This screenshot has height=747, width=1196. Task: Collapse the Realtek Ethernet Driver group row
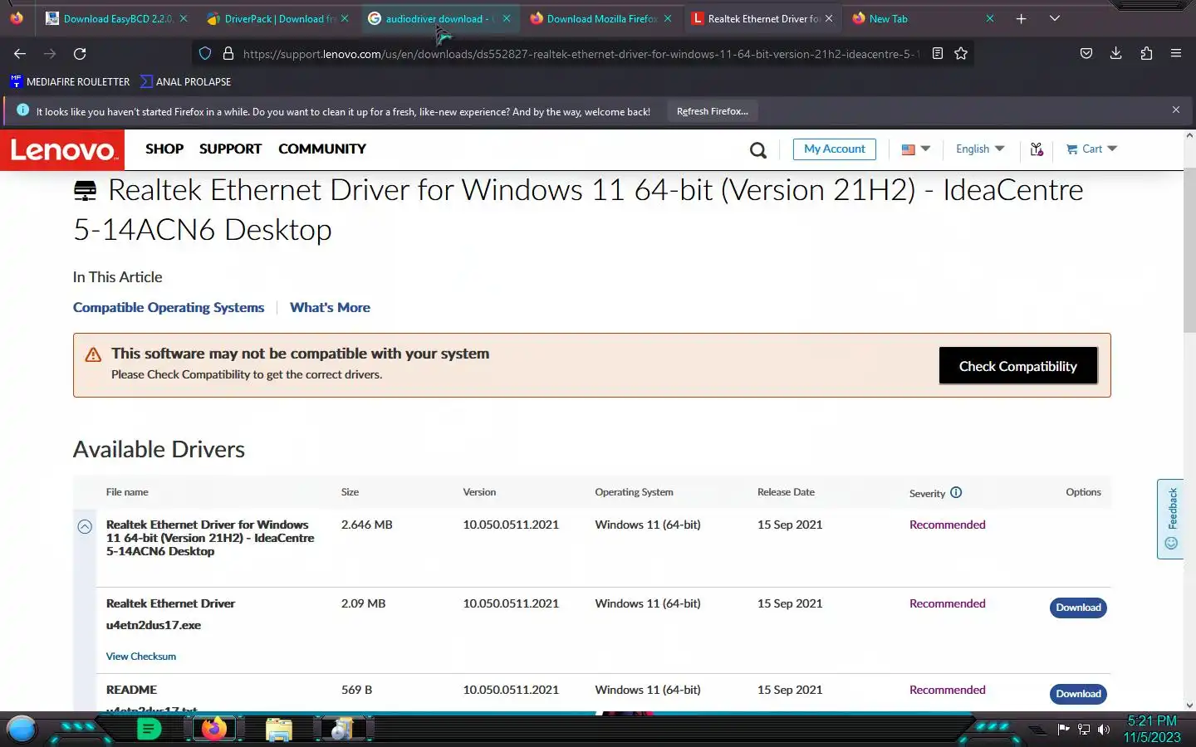coord(85,527)
